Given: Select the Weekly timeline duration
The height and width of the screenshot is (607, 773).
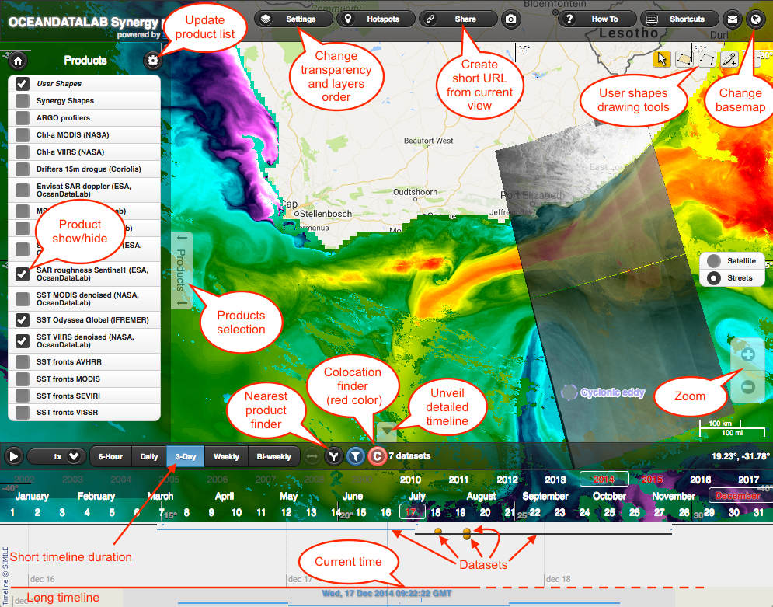Looking at the screenshot, I should 226,456.
